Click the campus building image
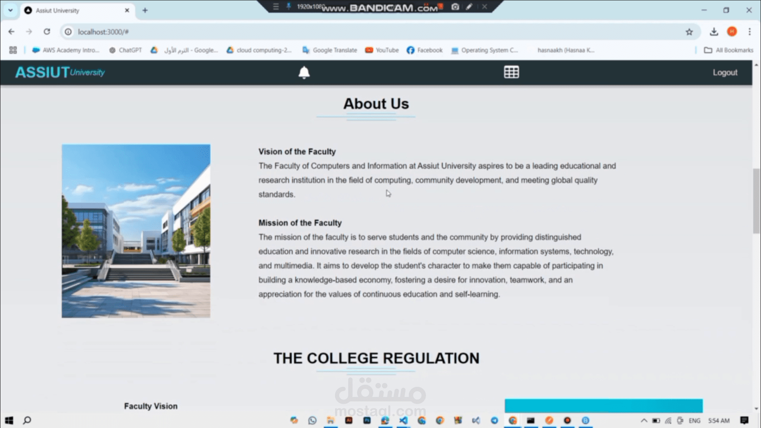 click(136, 231)
